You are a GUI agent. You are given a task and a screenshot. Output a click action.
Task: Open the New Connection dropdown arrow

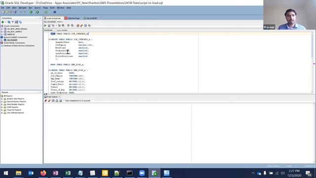[x=5, y=22]
